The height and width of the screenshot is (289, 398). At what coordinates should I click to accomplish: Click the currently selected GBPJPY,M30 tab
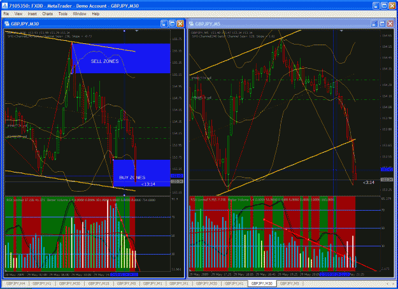click(x=262, y=283)
